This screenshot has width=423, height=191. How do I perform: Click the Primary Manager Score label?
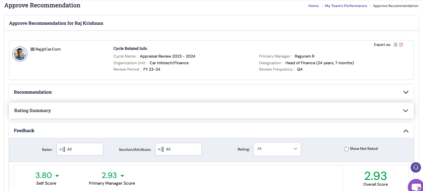click(x=112, y=183)
